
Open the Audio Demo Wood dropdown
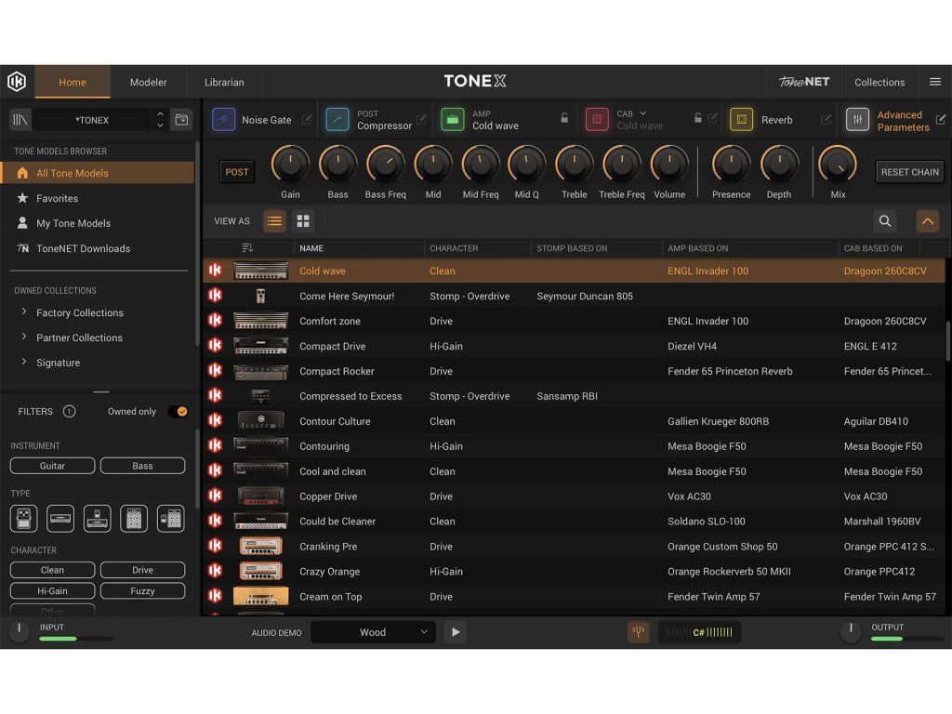click(373, 632)
